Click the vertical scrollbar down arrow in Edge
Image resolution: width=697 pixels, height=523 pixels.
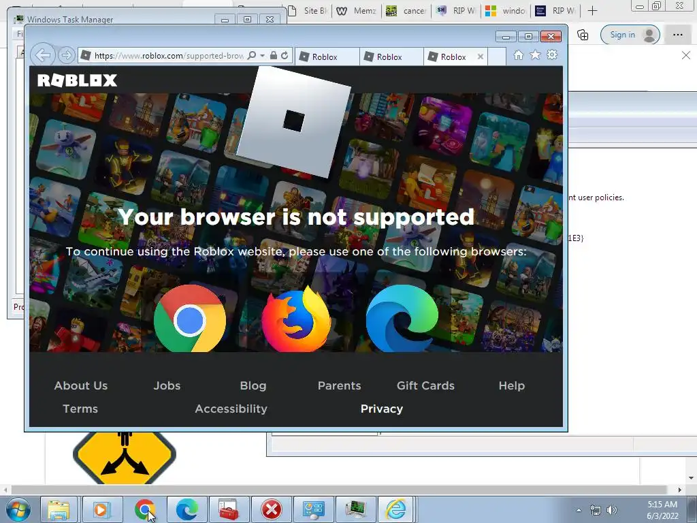click(691, 478)
